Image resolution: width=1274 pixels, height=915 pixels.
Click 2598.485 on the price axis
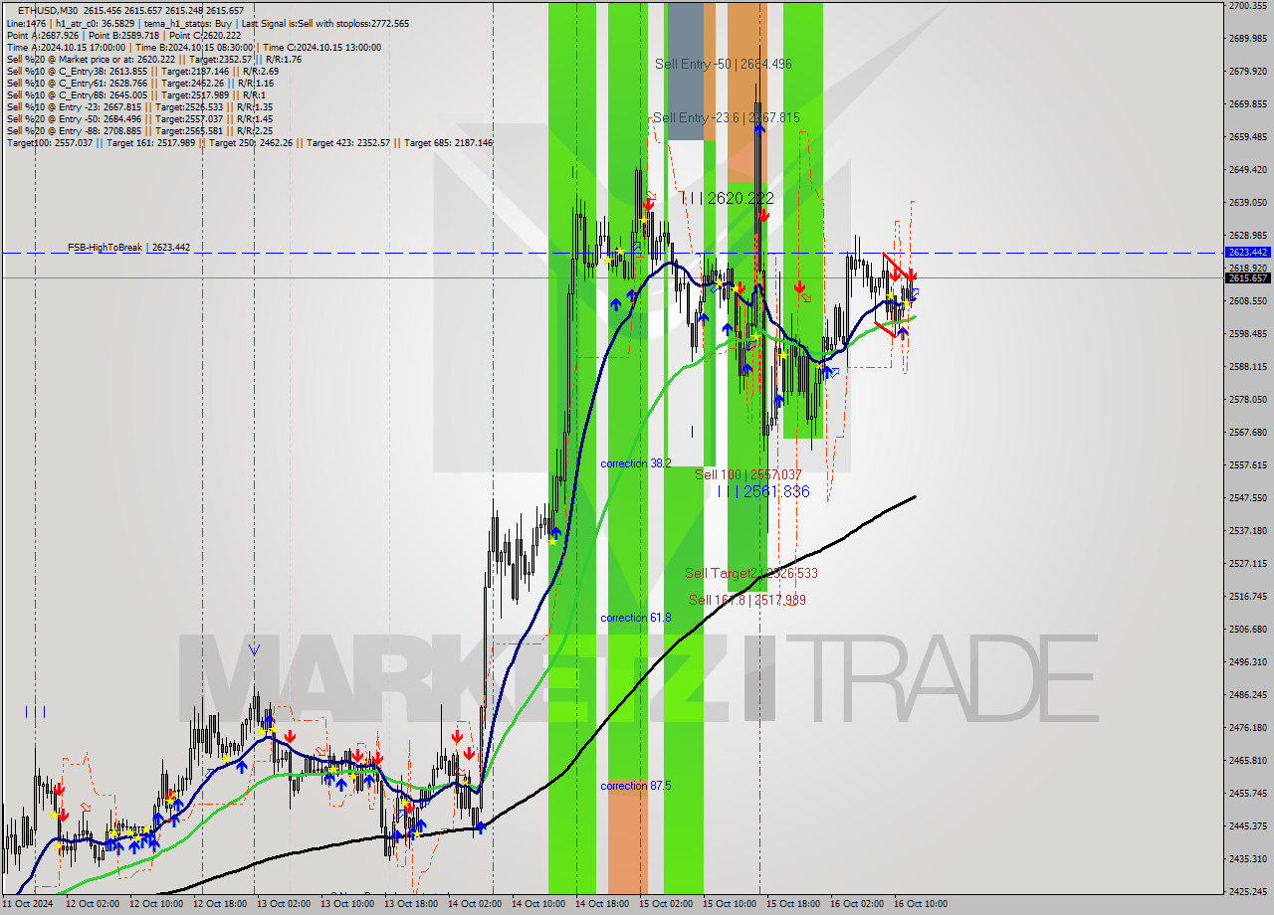point(1248,334)
